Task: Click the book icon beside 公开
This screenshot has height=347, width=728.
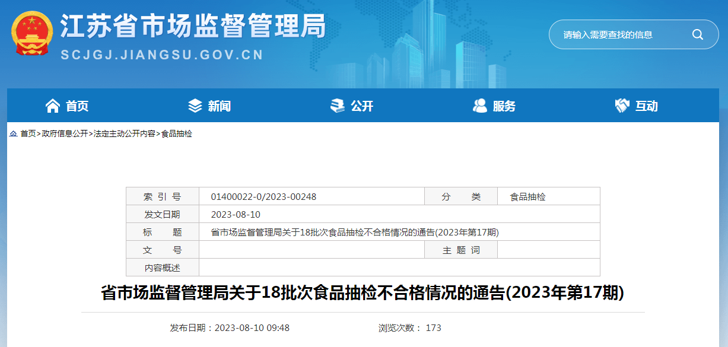Action: pos(337,106)
